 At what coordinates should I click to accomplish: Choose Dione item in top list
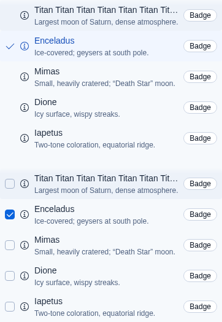(111, 108)
